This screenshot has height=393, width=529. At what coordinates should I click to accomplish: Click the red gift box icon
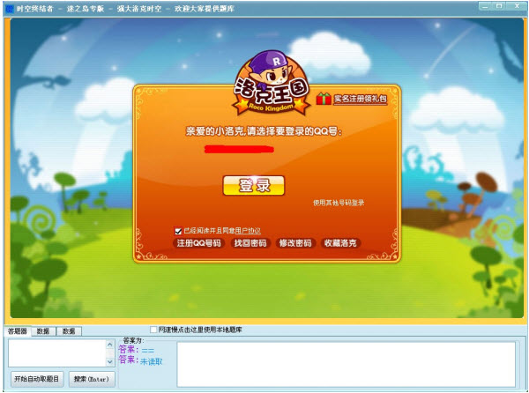click(324, 99)
